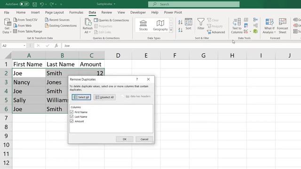
Task: Import data From Text/CSV
Action: pos(25,20)
